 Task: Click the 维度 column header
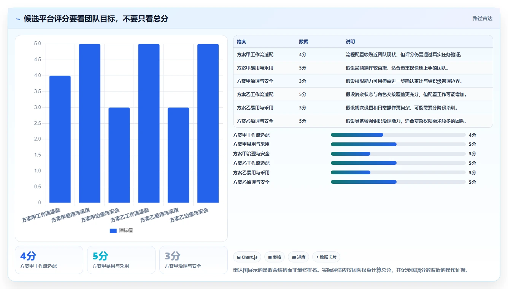[241, 41]
